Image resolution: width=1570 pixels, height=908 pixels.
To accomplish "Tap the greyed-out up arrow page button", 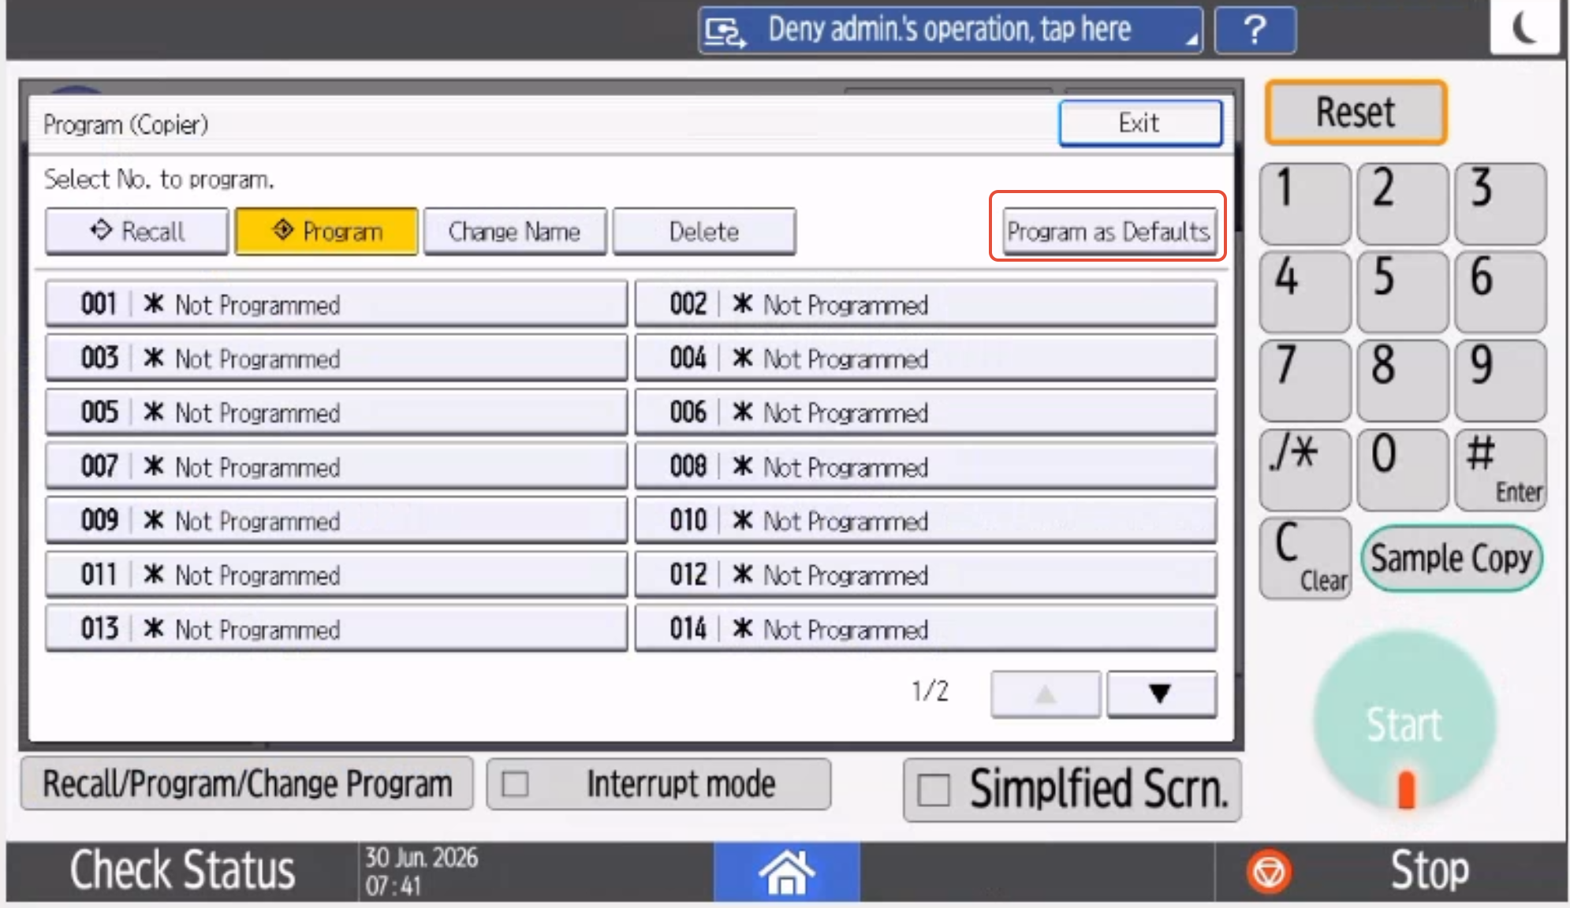I will 1045,694.
